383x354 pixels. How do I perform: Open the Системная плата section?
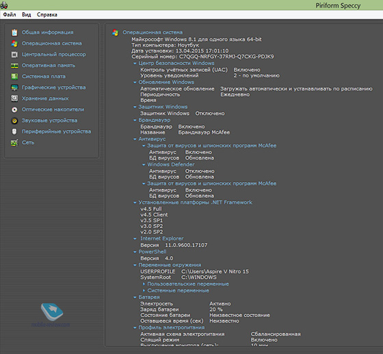coord(44,77)
